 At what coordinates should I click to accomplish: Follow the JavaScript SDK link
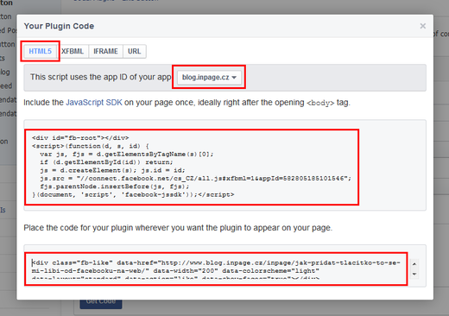click(x=94, y=103)
